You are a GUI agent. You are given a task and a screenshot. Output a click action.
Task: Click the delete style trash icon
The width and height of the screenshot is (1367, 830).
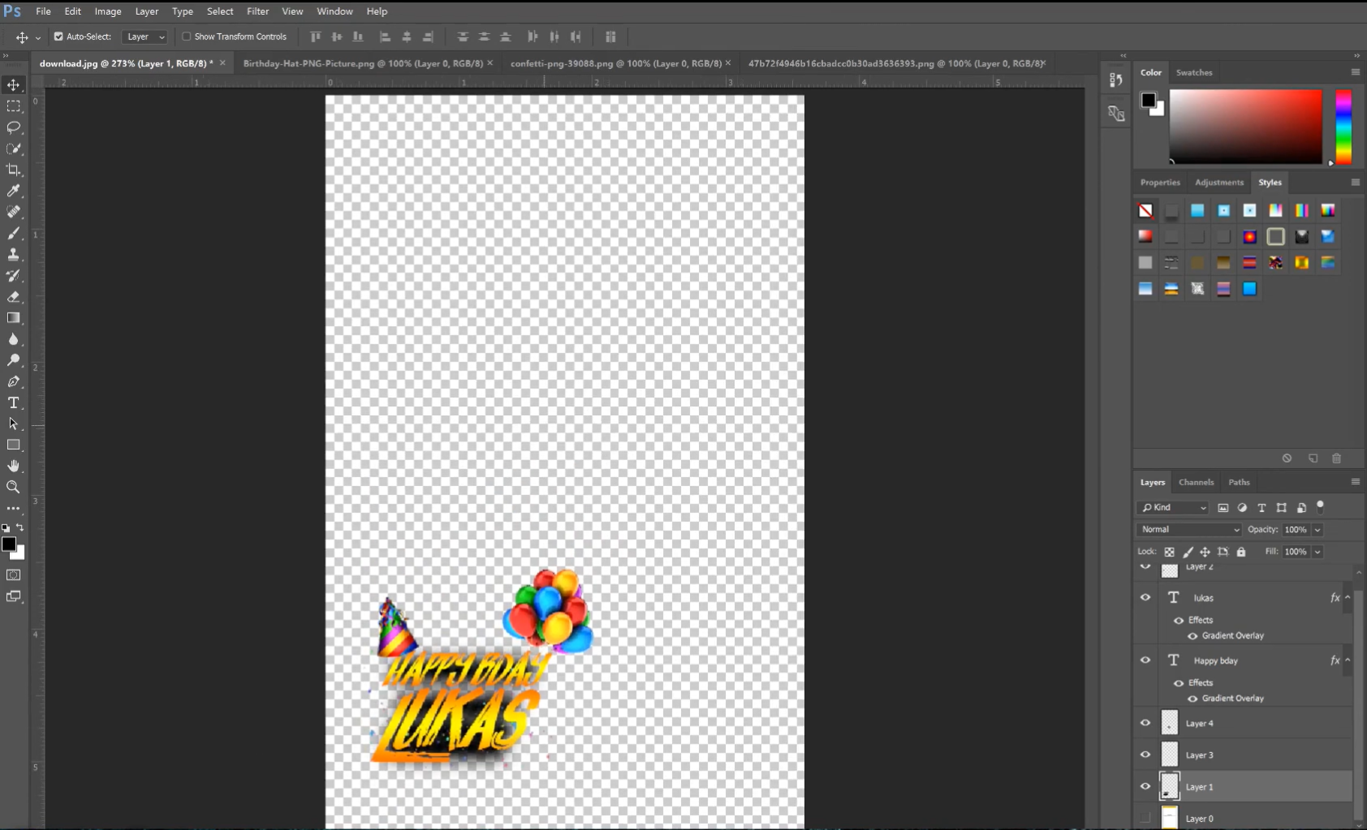pos(1336,458)
